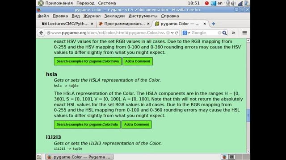Open Файл menu in Firefox
Viewport: 286px width, 160px height.
click(x=43, y=16)
